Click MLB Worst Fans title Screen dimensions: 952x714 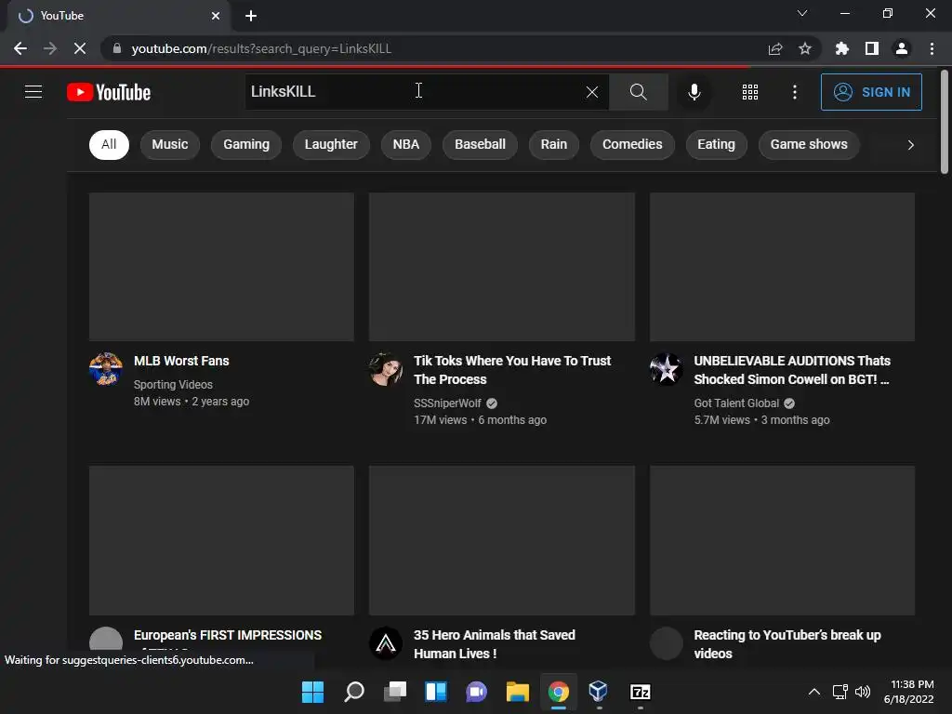tap(181, 361)
